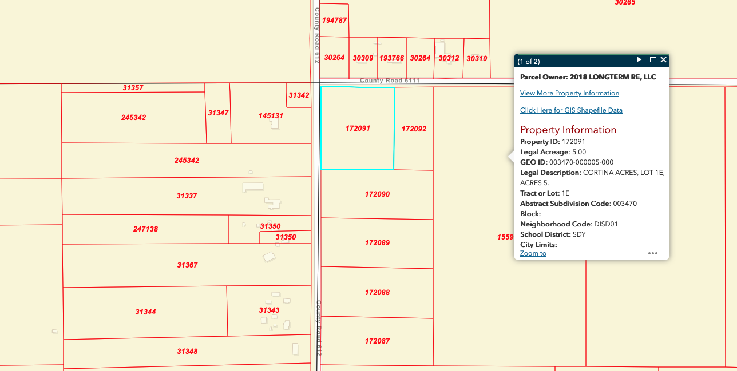Image resolution: width=737 pixels, height=371 pixels.
Task: Select parcel 31367 on the map
Action: [x=187, y=265]
